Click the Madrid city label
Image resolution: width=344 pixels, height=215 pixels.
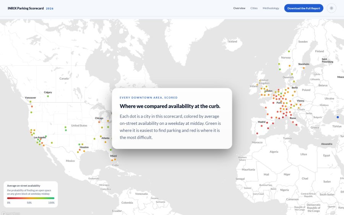click(x=261, y=122)
